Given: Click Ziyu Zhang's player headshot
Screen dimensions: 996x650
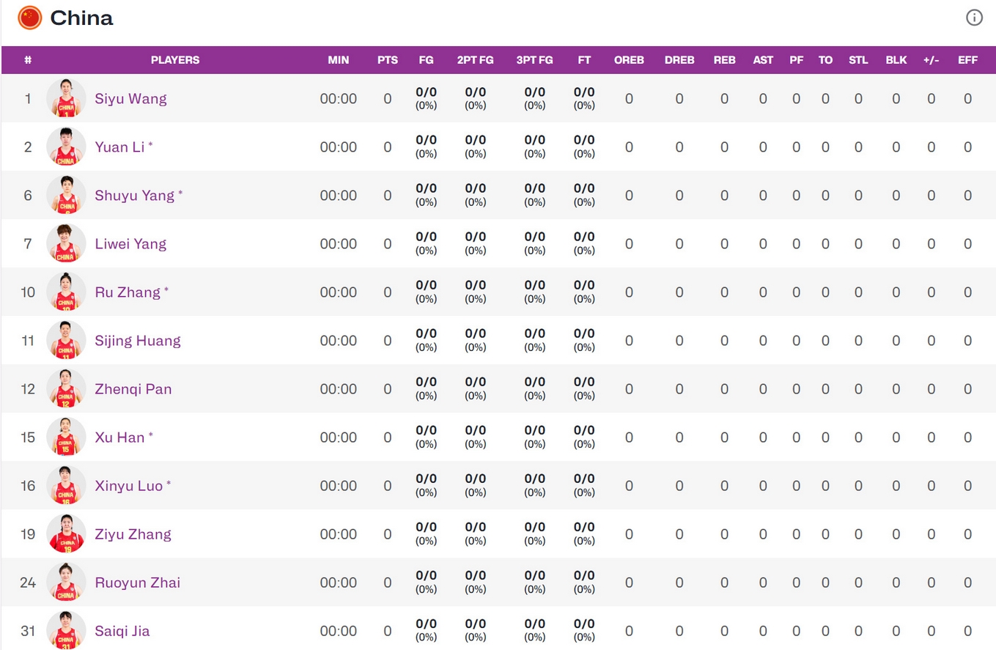Looking at the screenshot, I should coord(66,533).
